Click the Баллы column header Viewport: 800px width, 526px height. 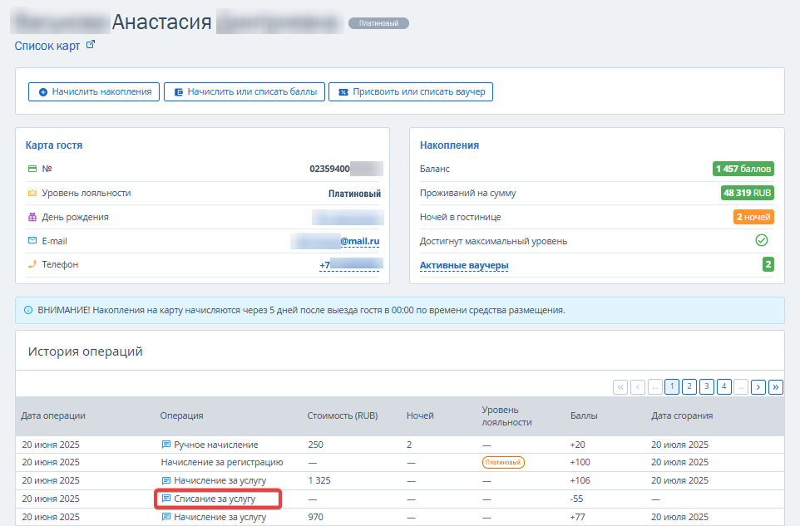[x=584, y=416]
